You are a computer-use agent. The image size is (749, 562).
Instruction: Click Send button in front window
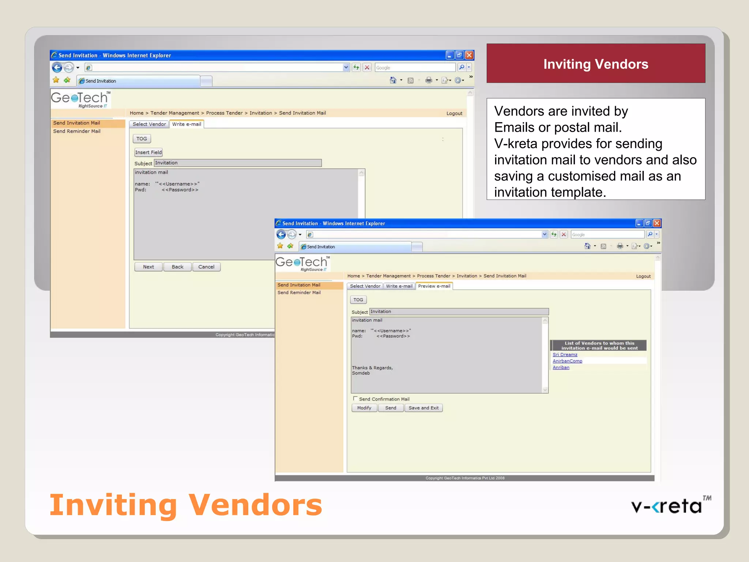391,408
